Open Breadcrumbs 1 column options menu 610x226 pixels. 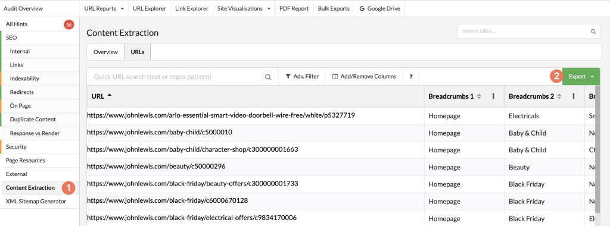[493, 96]
